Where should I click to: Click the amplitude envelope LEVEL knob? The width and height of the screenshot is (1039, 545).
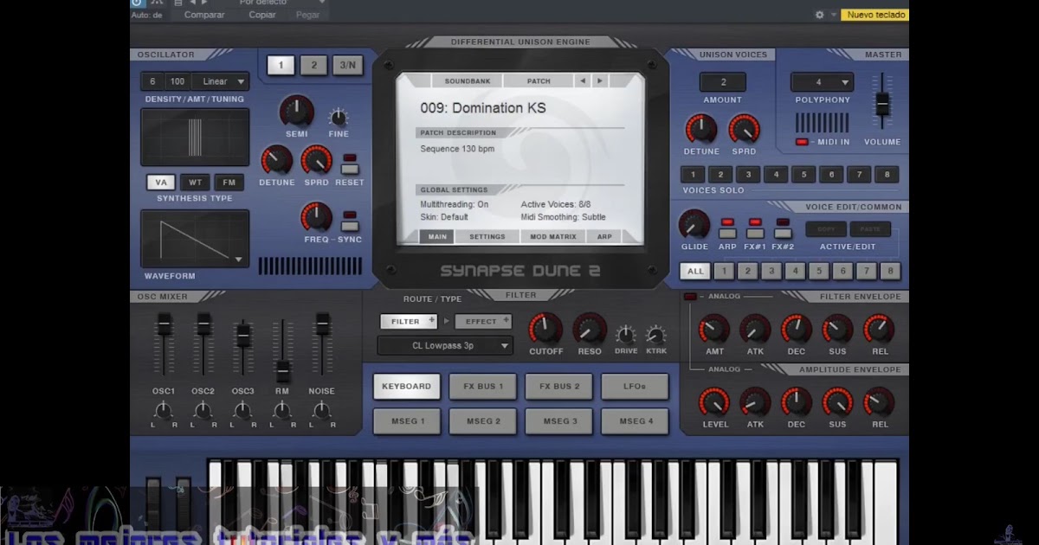click(714, 402)
